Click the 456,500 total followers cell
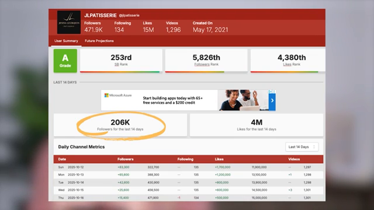This screenshot has height=210, width=374. pyautogui.click(x=153, y=190)
